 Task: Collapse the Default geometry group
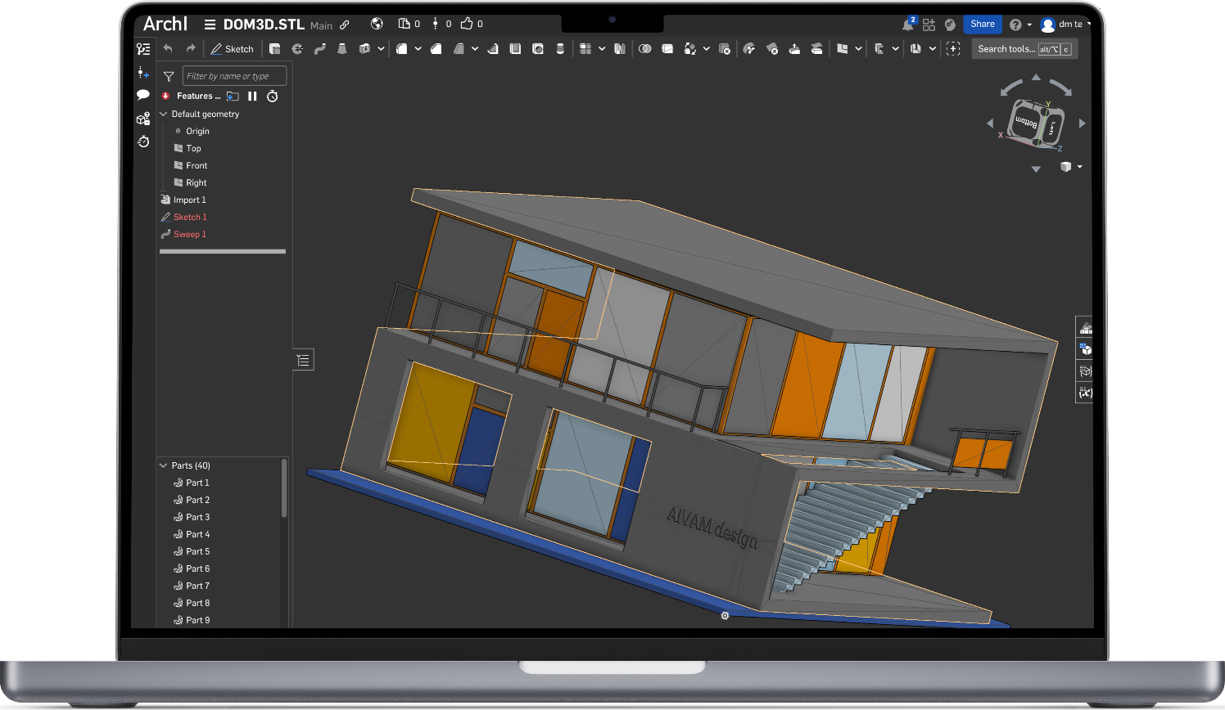164,115
